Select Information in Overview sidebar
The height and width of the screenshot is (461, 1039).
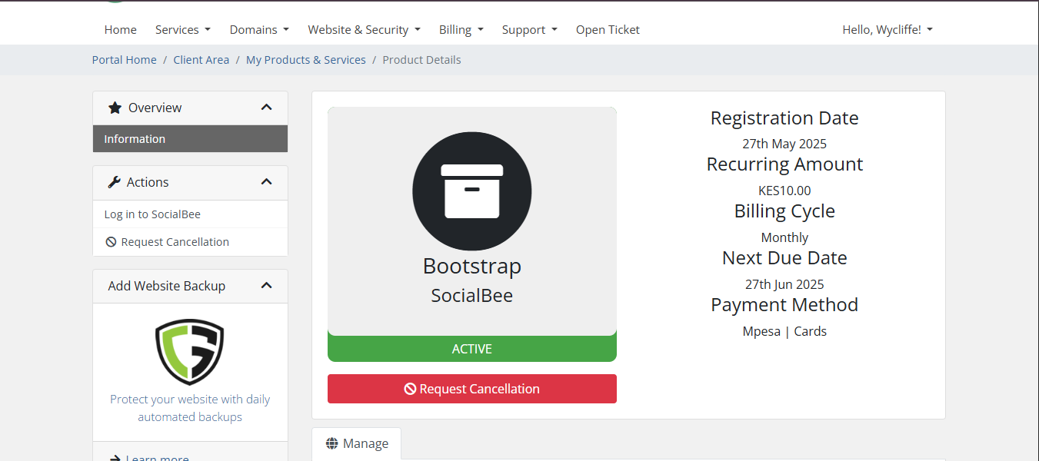tap(190, 139)
